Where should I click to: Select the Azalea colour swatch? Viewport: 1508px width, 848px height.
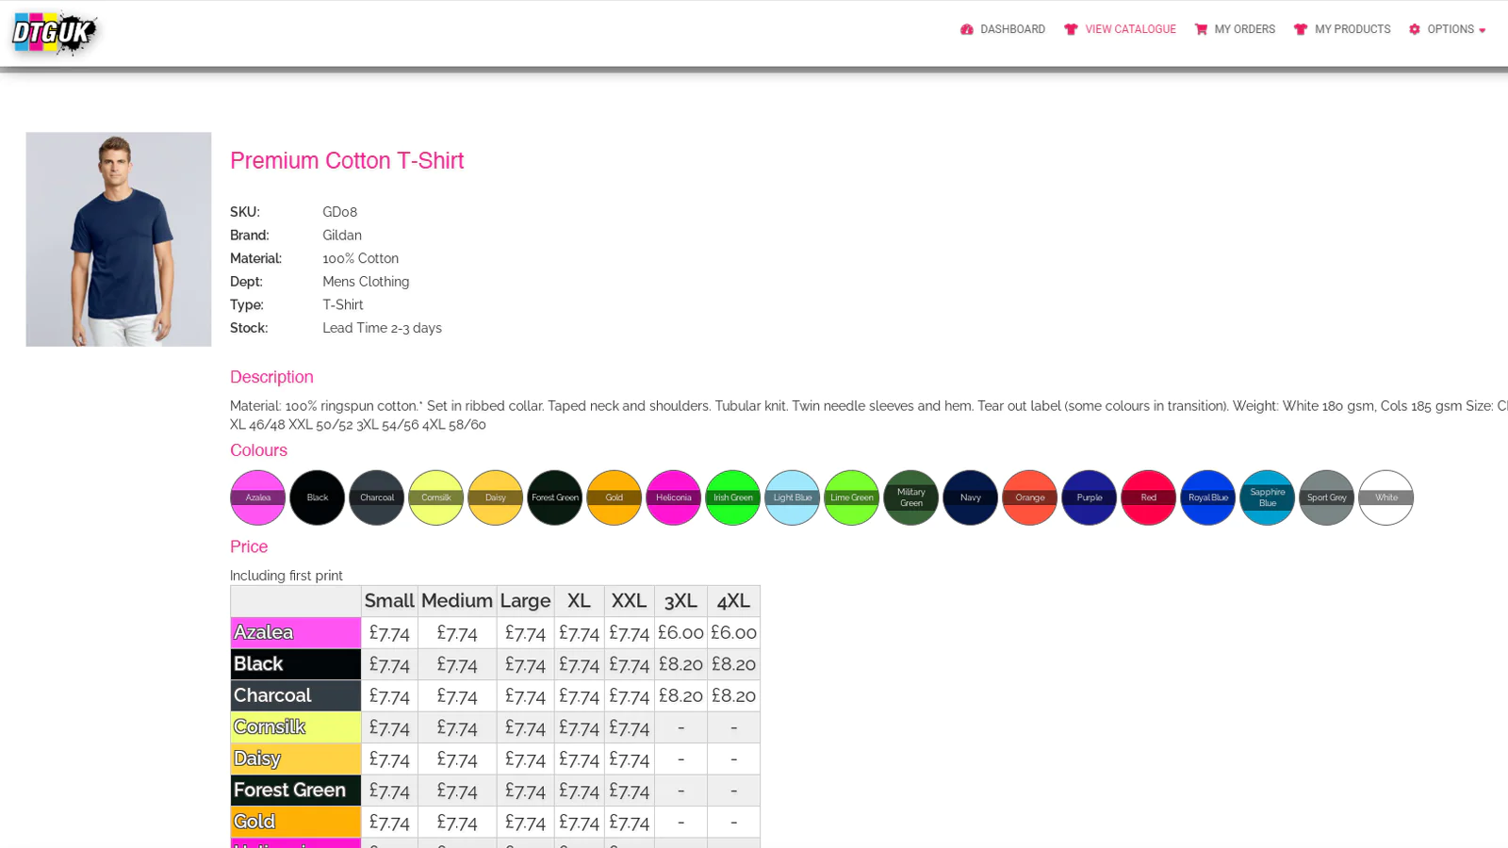click(258, 497)
